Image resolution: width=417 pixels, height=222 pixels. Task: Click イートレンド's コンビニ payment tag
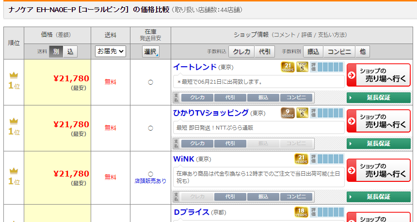click(296, 98)
